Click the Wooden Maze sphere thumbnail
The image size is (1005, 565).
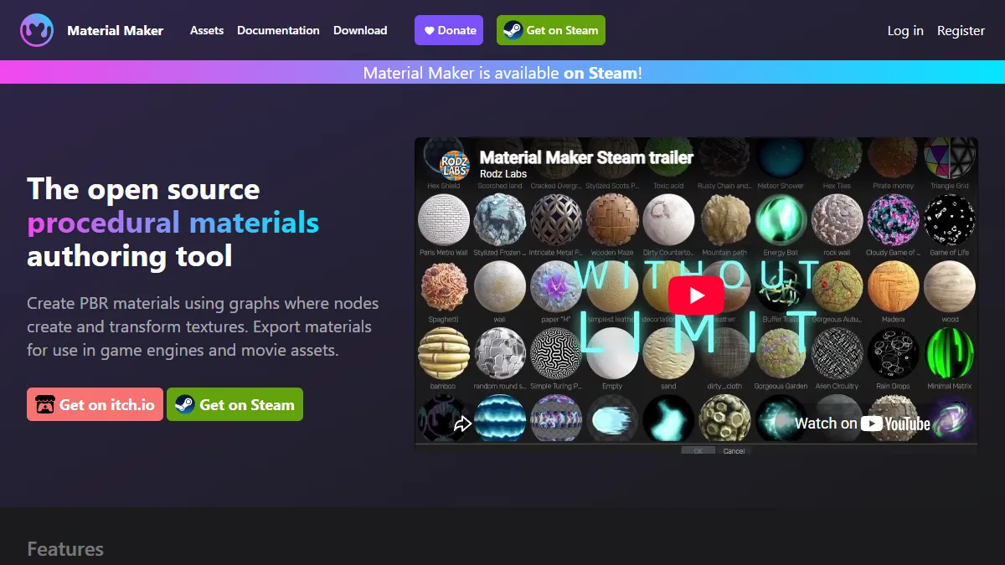(612, 220)
